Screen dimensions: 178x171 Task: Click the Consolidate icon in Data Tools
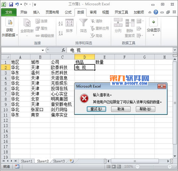(139, 28)
